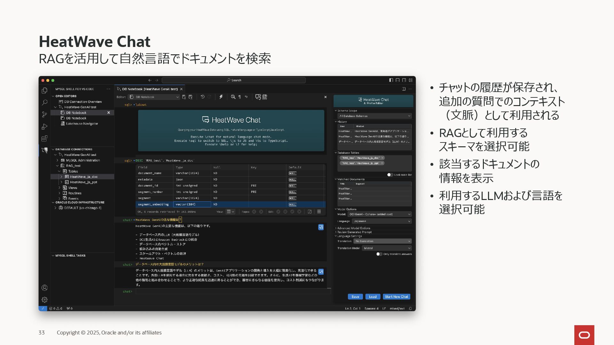Toggle the Only translate answers switch
This screenshot has width=614, height=345.
(x=379, y=254)
